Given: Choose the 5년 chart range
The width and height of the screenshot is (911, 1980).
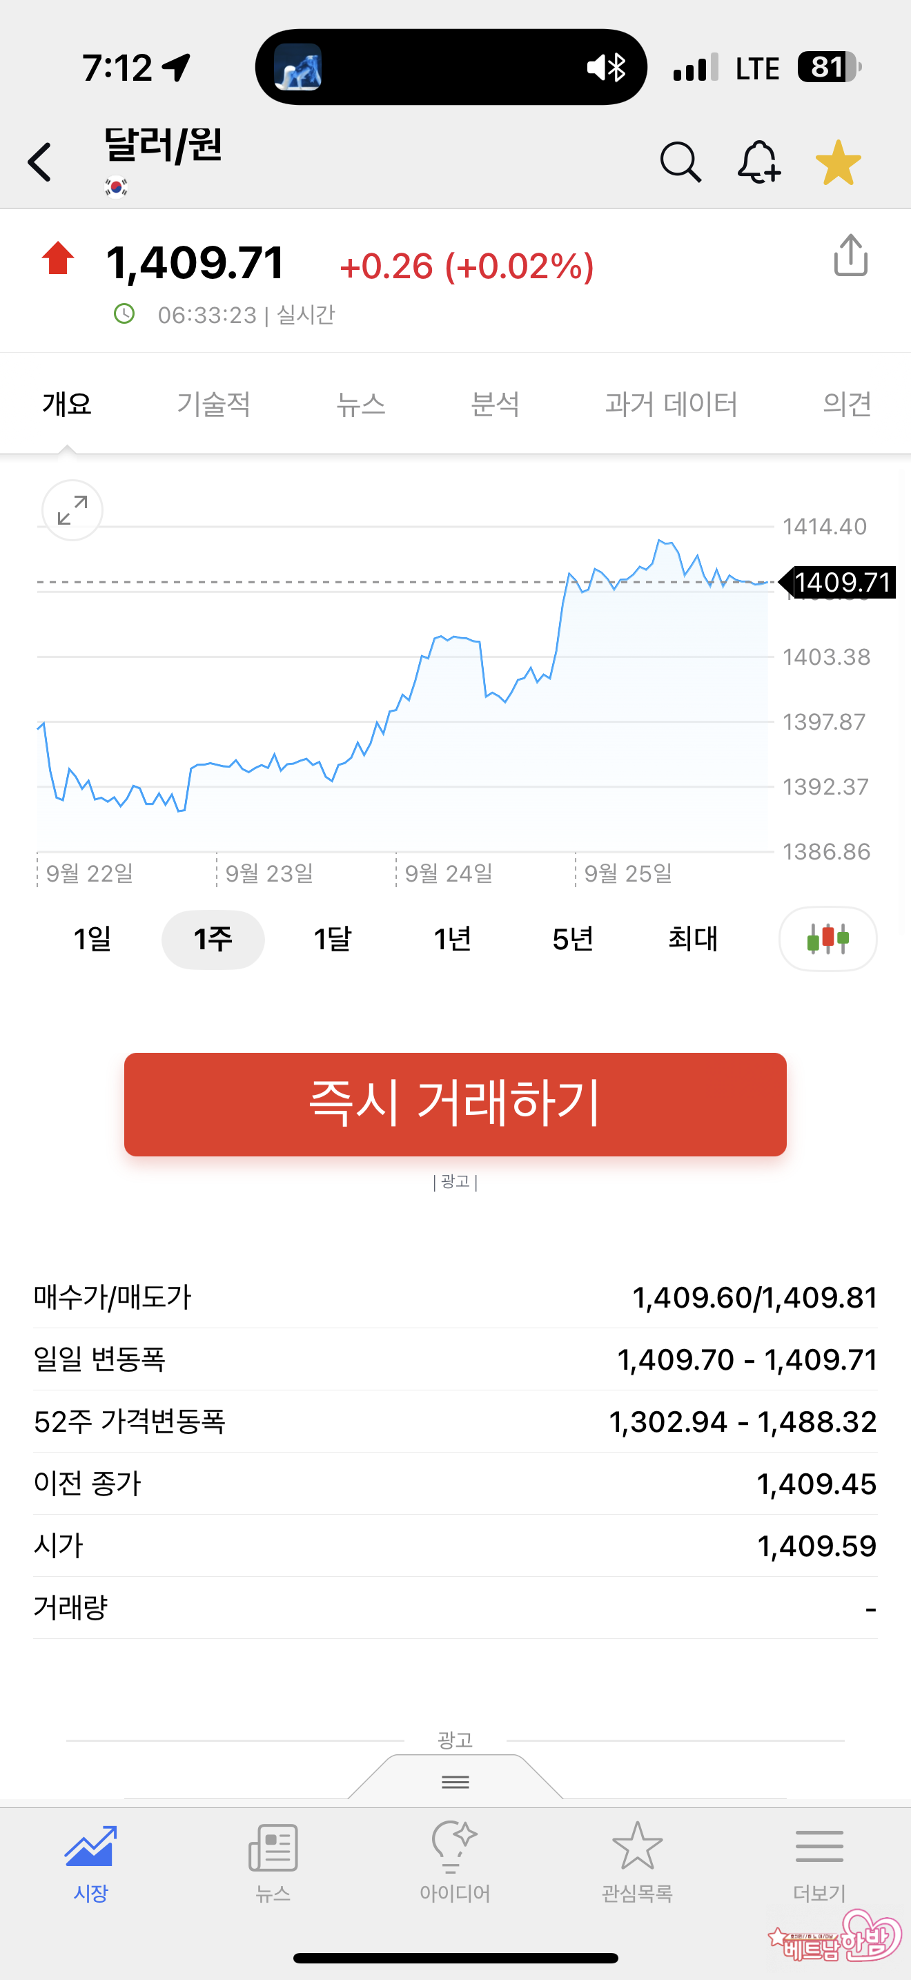Looking at the screenshot, I should click(x=573, y=938).
